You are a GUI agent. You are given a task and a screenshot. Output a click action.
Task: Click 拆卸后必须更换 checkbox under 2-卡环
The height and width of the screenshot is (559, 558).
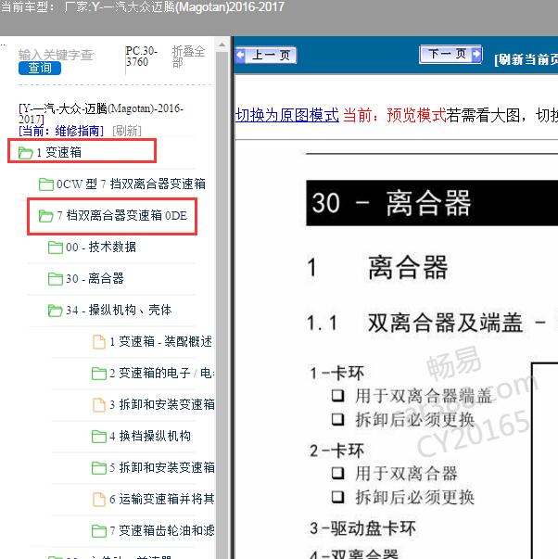click(x=337, y=497)
